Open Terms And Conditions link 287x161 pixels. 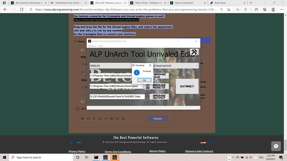118,152
